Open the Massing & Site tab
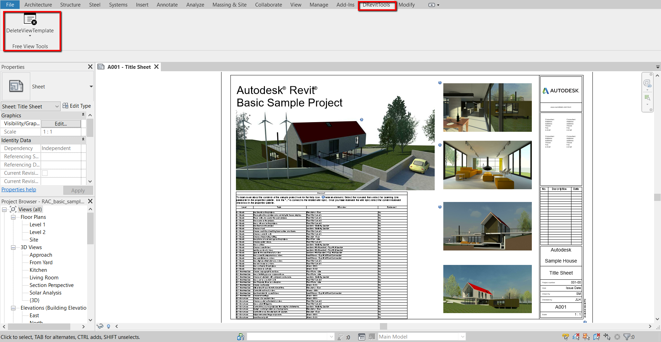The height and width of the screenshot is (342, 661). [x=229, y=5]
